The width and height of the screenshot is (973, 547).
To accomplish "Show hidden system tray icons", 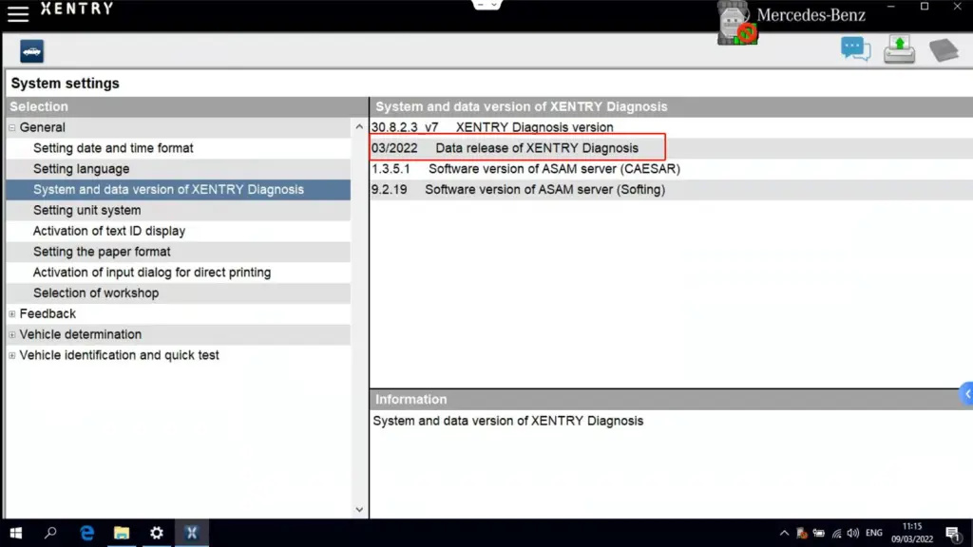I will pos(784,533).
